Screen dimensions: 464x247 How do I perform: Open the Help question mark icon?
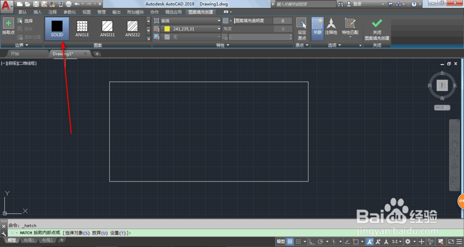click(414, 4)
